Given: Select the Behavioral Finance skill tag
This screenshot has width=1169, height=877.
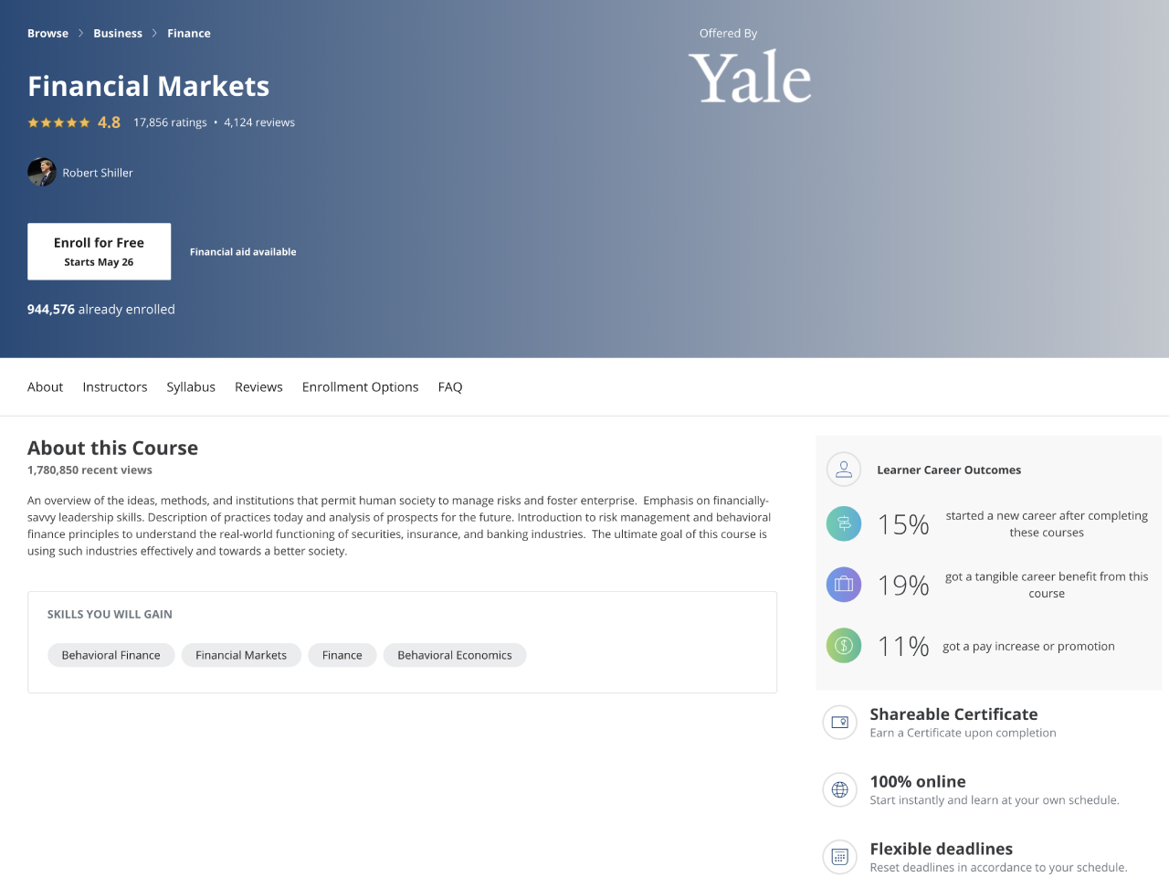Looking at the screenshot, I should pos(111,655).
